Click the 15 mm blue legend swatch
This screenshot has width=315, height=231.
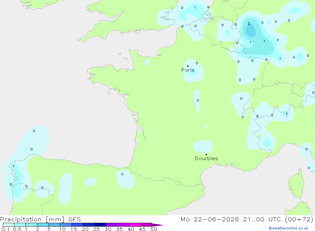coord(77,225)
